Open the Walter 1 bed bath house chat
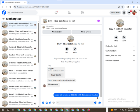This screenshot has height=112, width=140. (19, 33)
